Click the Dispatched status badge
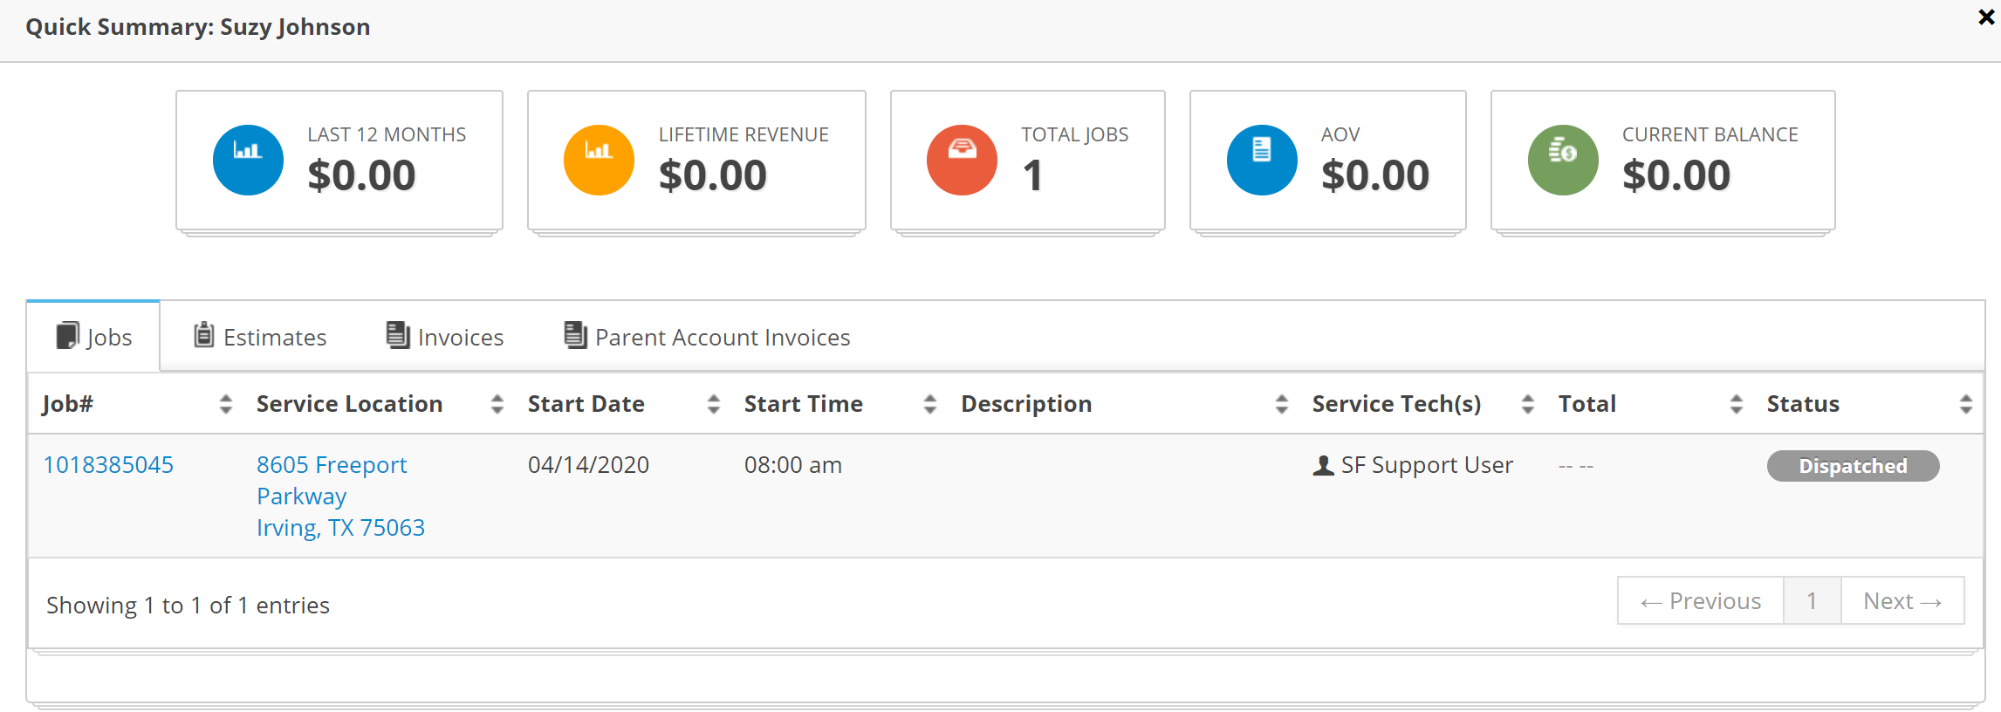 click(x=1853, y=466)
